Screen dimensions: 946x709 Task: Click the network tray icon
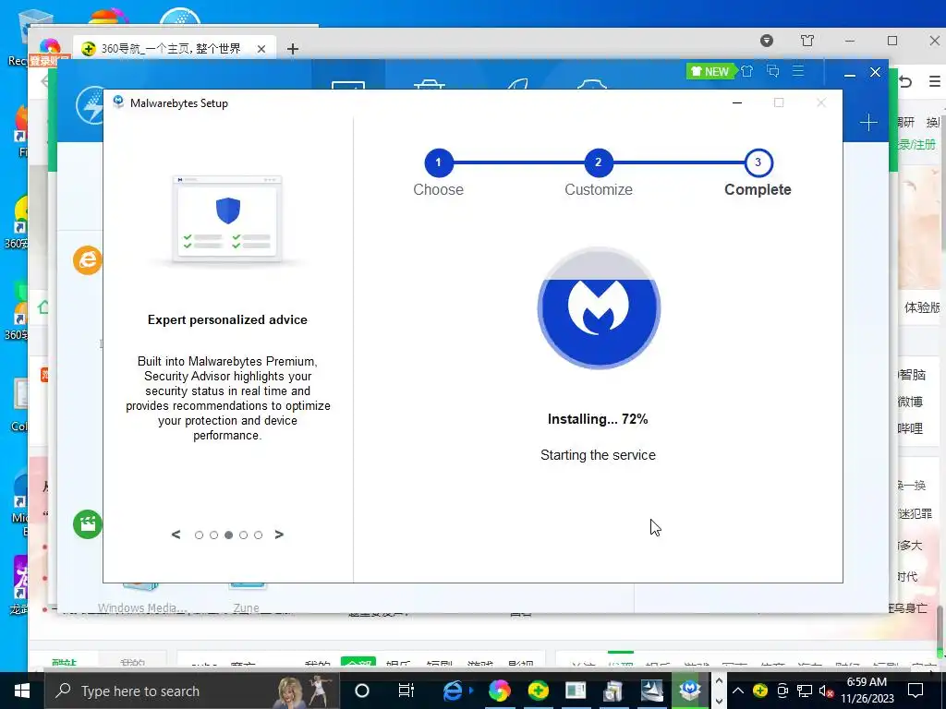(805, 691)
